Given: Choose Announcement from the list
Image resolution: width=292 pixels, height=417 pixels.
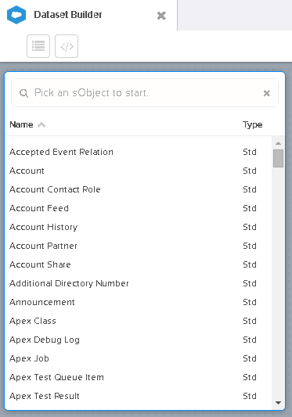Looking at the screenshot, I should (x=138, y=302).
